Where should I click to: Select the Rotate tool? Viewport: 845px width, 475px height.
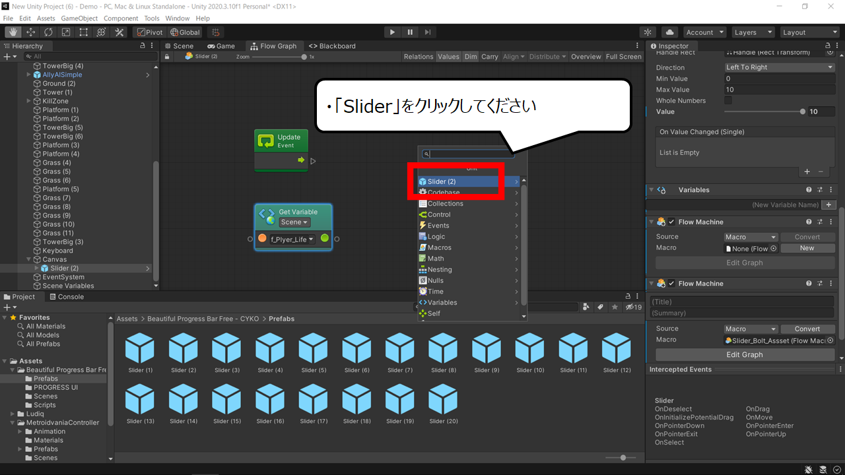(x=49, y=32)
